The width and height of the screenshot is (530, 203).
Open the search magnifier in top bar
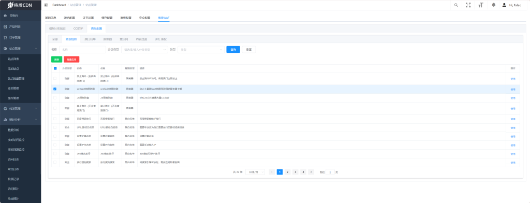457,5
